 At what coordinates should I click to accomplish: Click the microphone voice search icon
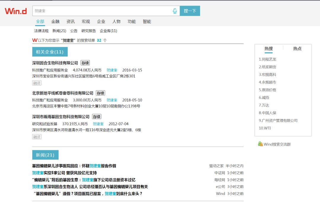(x=175, y=11)
